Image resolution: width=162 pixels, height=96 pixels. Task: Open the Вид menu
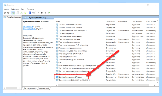click(x=23, y=9)
